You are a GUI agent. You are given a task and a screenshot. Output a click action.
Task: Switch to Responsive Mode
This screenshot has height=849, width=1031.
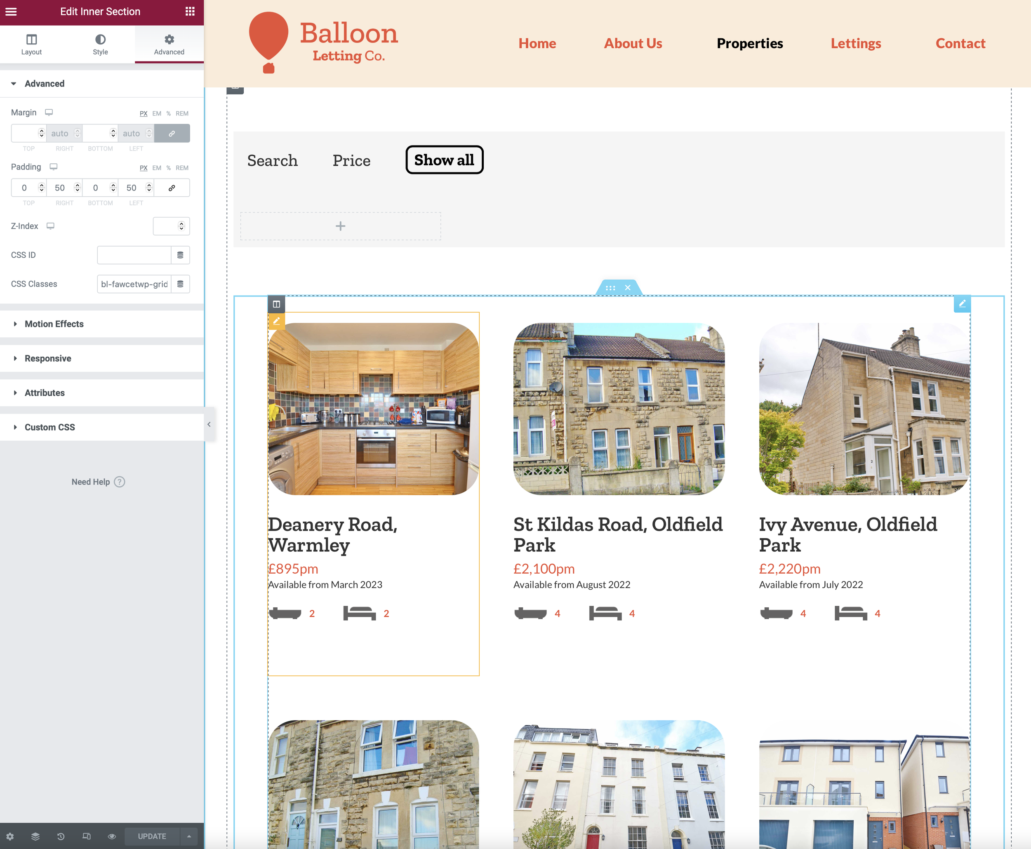pyautogui.click(x=87, y=836)
